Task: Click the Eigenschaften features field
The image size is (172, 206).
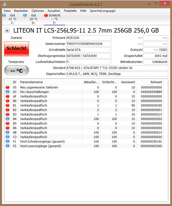Action: 117,74
